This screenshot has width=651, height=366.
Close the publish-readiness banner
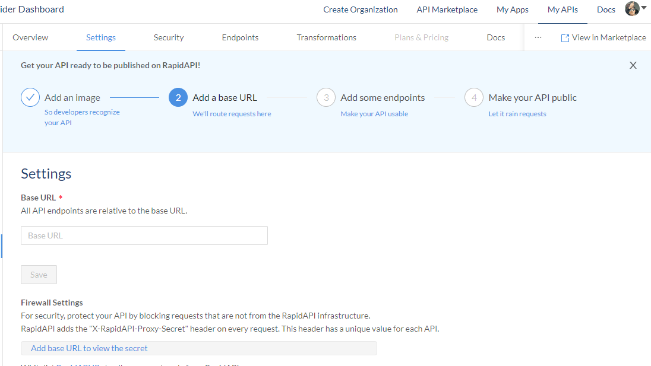[x=633, y=65]
